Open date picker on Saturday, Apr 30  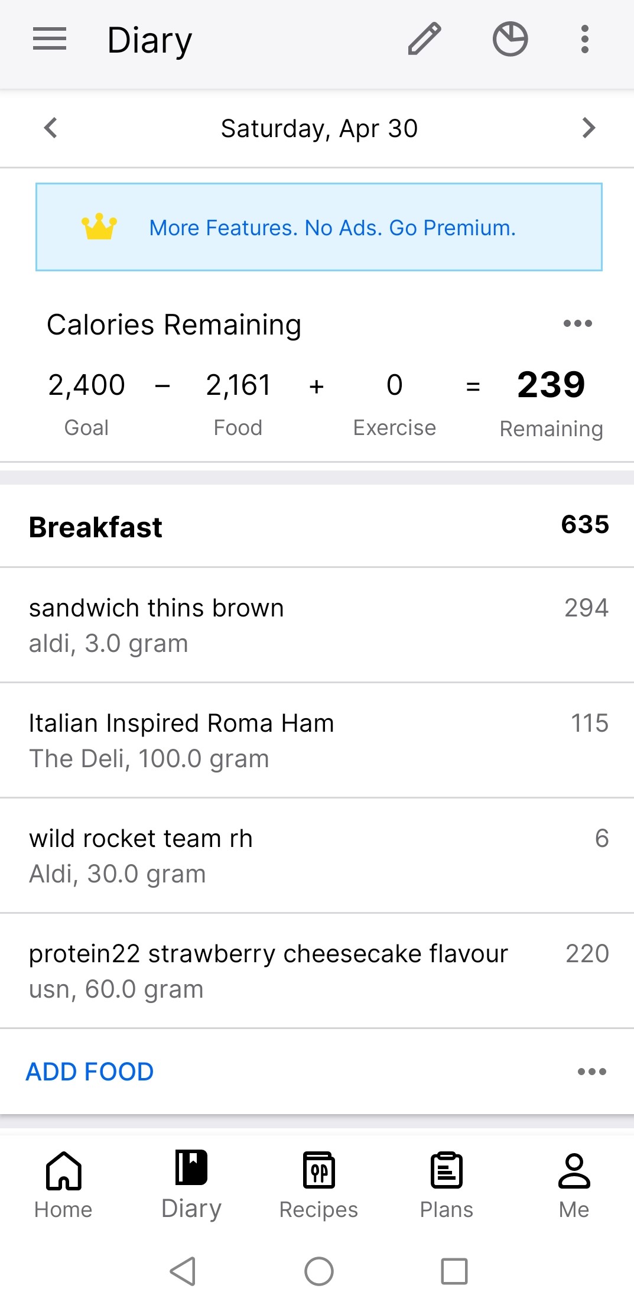(319, 128)
